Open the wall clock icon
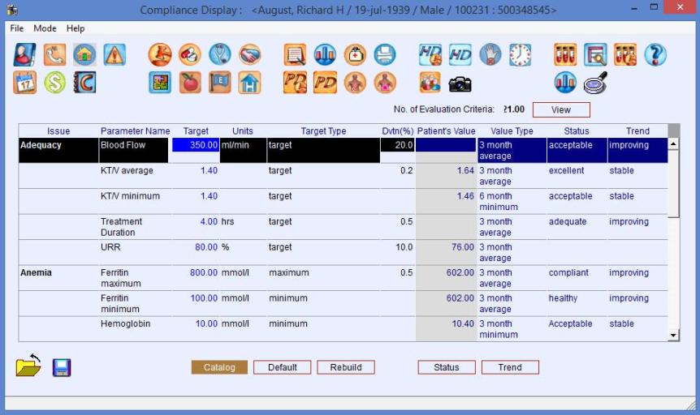This screenshot has height=415, width=700. click(520, 55)
